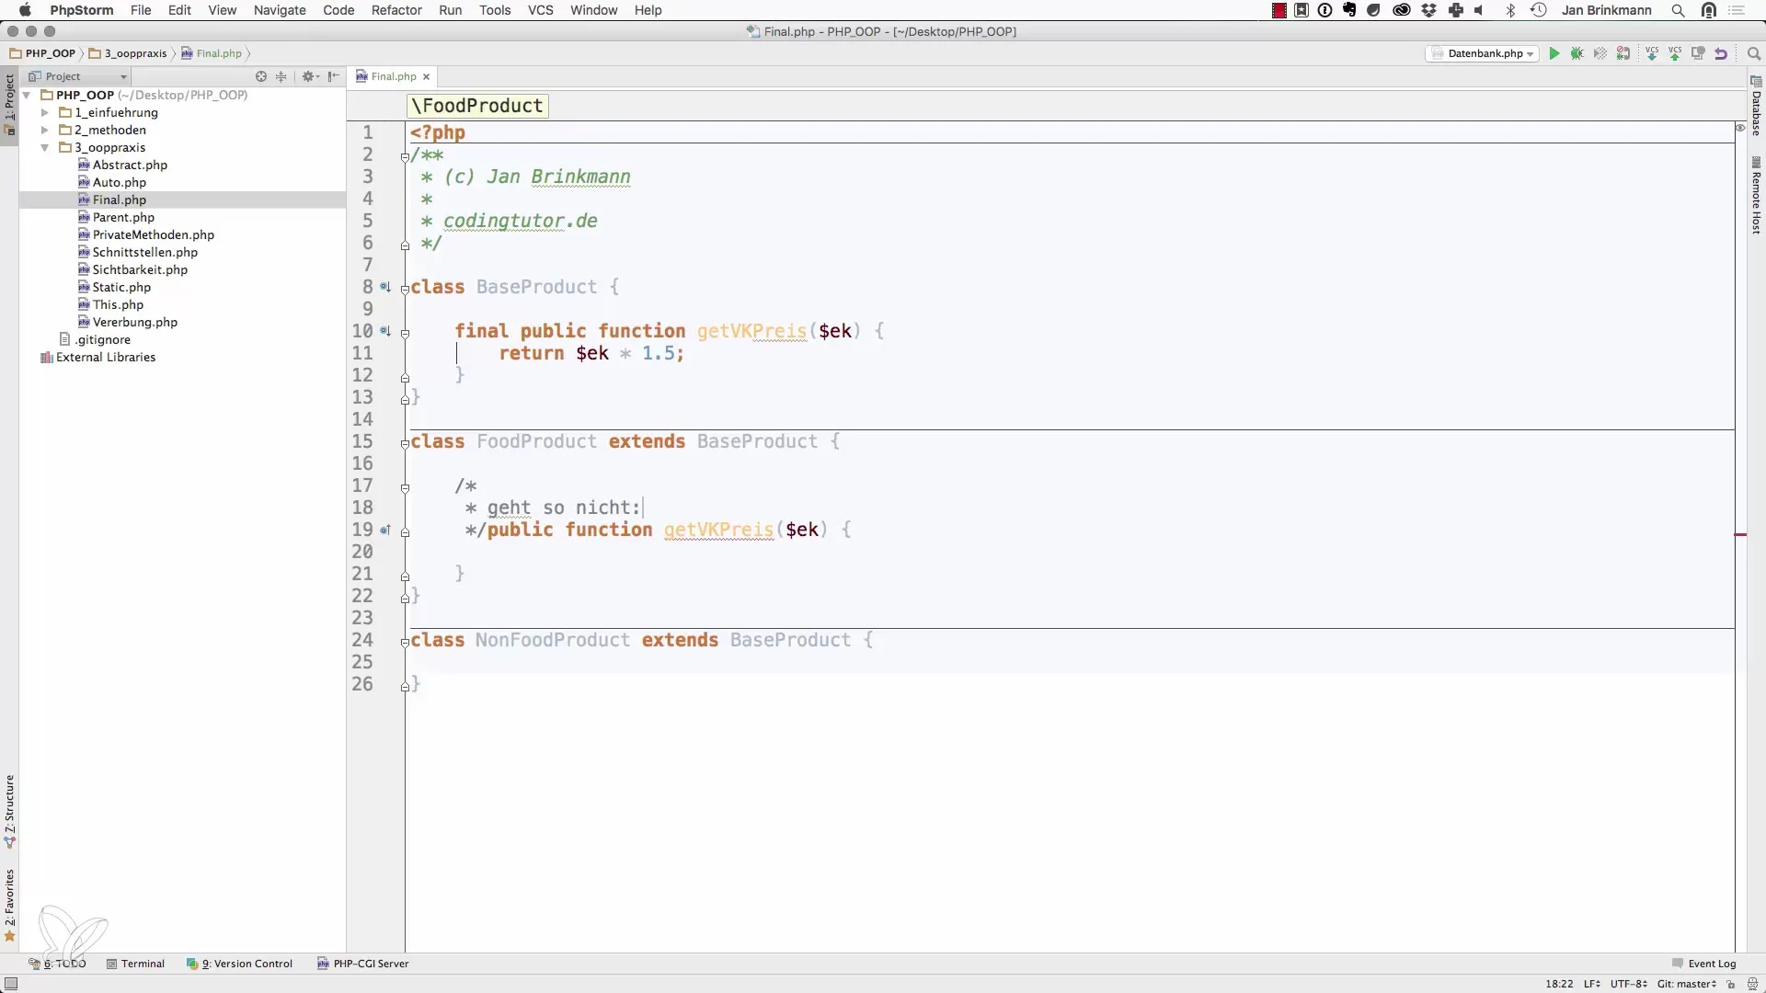
Task: Open This.php file
Action: (x=110, y=304)
